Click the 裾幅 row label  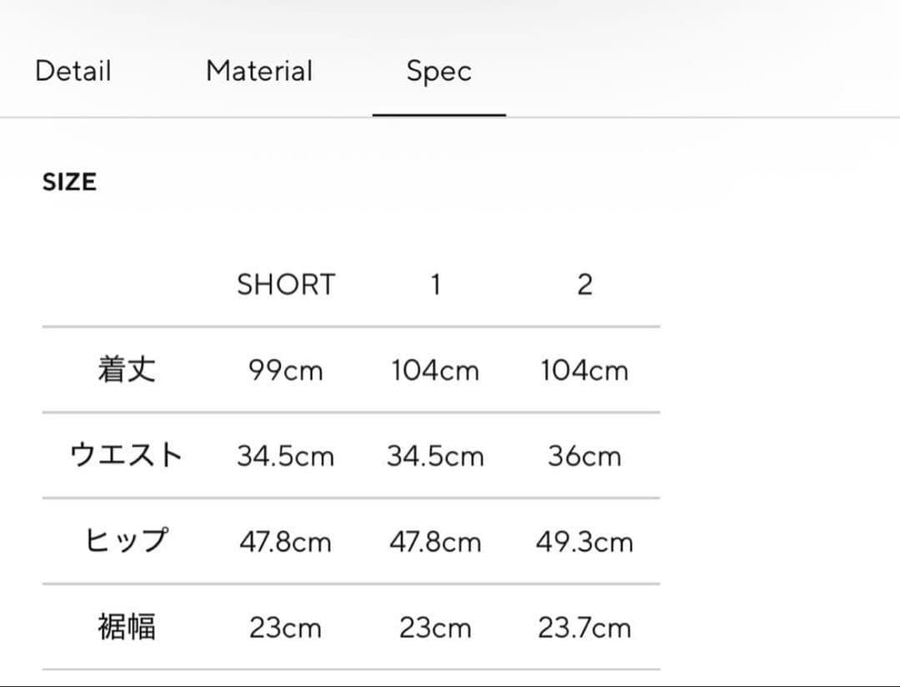pyautogui.click(x=126, y=627)
